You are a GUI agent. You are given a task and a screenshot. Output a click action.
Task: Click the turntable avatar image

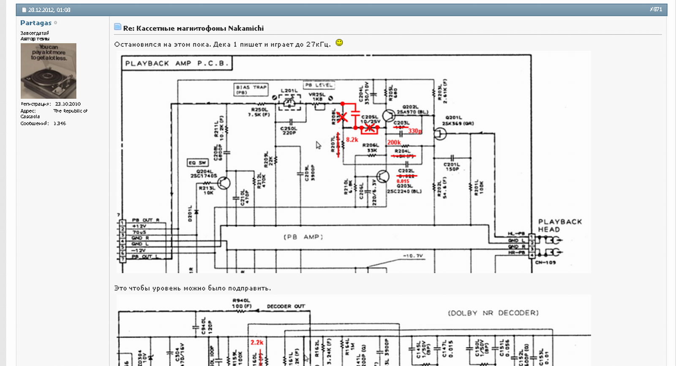(x=49, y=71)
